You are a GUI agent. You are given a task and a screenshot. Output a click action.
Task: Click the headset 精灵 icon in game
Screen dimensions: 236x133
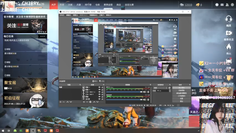pyautogui.click(x=229, y=19)
